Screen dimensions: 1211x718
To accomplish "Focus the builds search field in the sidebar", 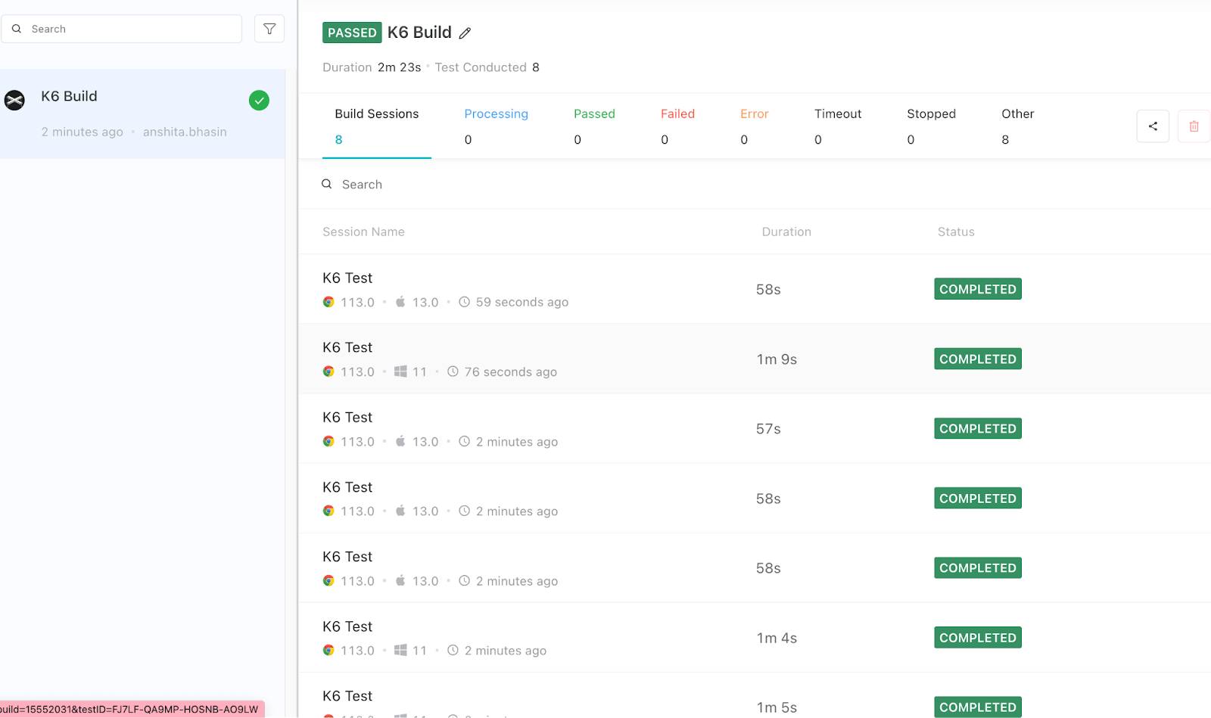I will tap(121, 29).
